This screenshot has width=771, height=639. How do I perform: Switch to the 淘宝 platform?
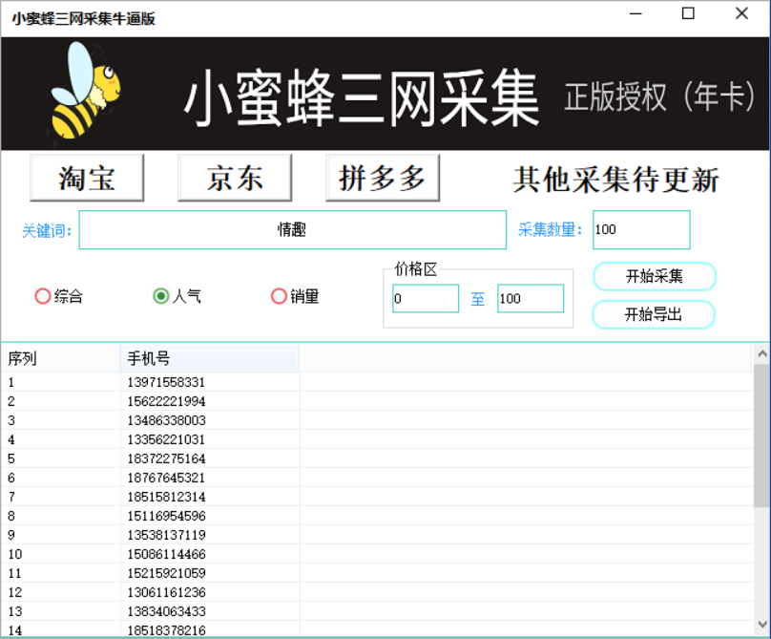coord(87,178)
